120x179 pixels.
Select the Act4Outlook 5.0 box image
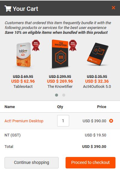click(97, 54)
